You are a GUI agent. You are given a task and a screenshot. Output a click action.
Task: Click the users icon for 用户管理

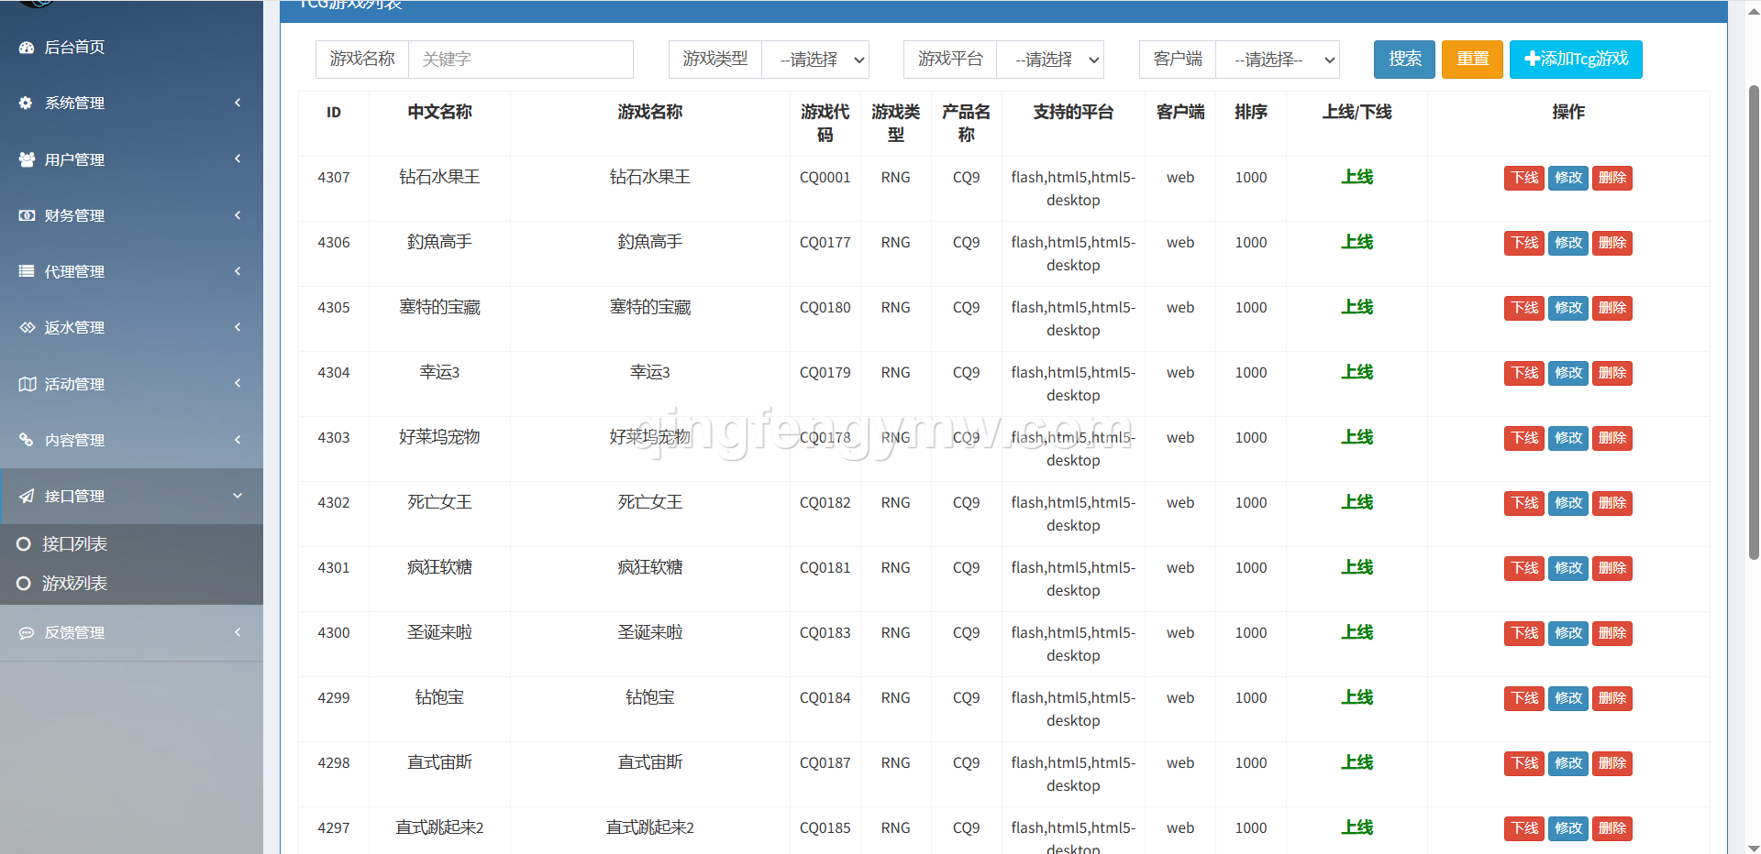pos(27,159)
